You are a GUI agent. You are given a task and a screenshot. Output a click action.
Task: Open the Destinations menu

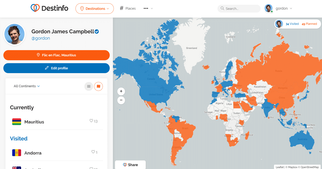95,8
